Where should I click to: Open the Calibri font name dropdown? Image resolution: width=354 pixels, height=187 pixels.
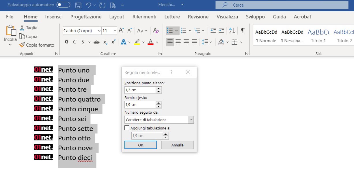[x=99, y=30]
